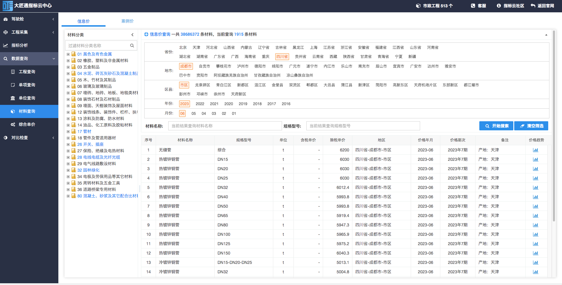The width and height of the screenshot is (562, 285).
Task: Click 清空筛选 button
Action: (x=531, y=126)
